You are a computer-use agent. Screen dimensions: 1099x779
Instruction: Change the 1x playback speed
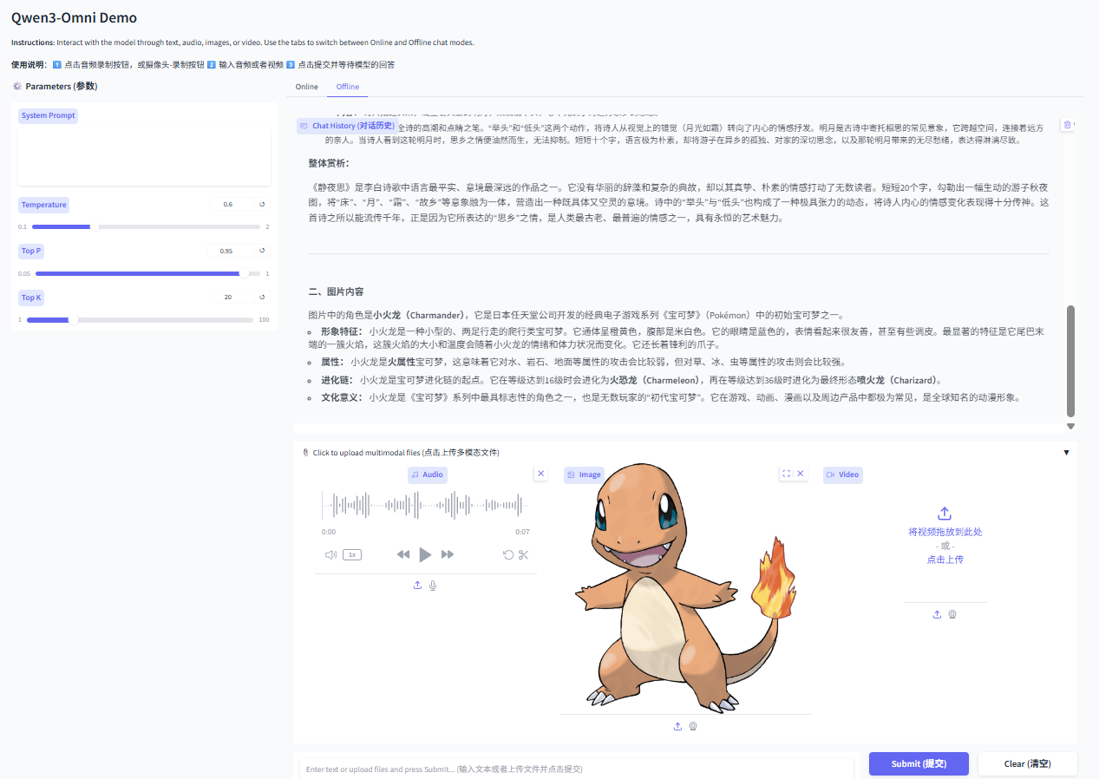(351, 554)
